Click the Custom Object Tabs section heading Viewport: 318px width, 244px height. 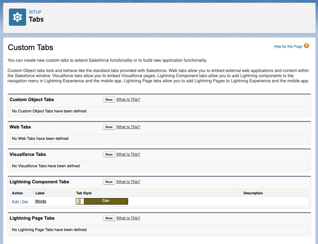(32, 99)
